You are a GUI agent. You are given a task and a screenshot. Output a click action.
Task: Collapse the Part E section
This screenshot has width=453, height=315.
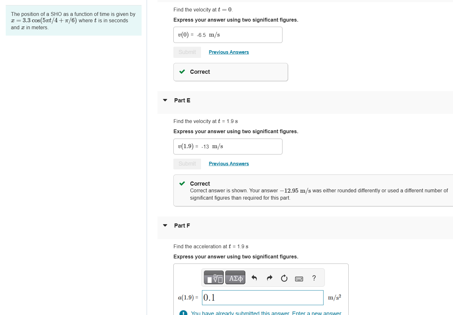[165, 100]
